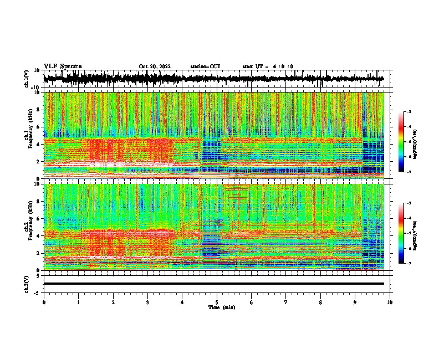439x339 pixels.
Task: Click the ch.1 voltage waveform trace
Action: (213, 79)
